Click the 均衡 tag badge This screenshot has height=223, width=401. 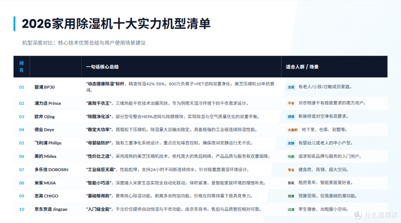(291, 156)
